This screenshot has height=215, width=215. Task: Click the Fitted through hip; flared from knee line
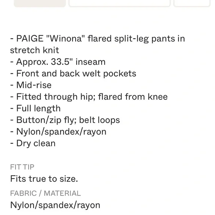[89, 97]
